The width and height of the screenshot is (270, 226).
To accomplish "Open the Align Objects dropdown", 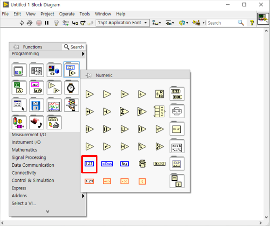I will point(156,23).
